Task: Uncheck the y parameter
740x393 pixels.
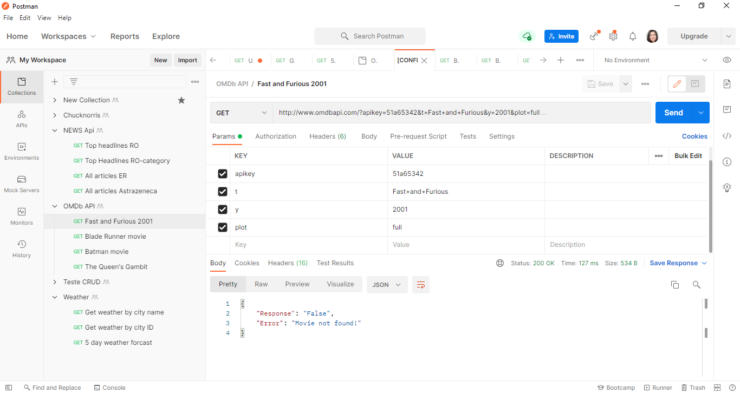Action: (222, 209)
